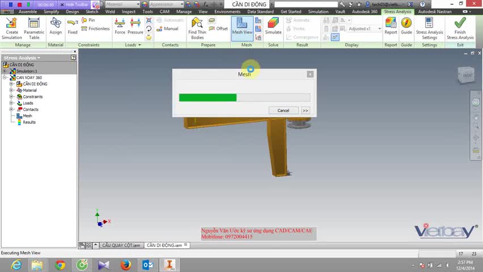Open File Explorer from taskbar
The image size is (483, 272).
[x=37, y=265]
